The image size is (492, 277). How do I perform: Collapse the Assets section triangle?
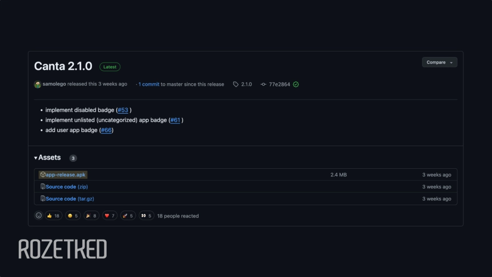point(36,158)
